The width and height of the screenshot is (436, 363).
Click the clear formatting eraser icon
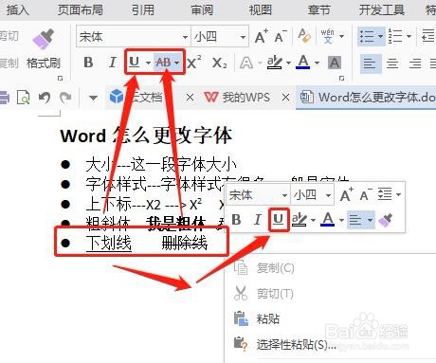(304, 36)
